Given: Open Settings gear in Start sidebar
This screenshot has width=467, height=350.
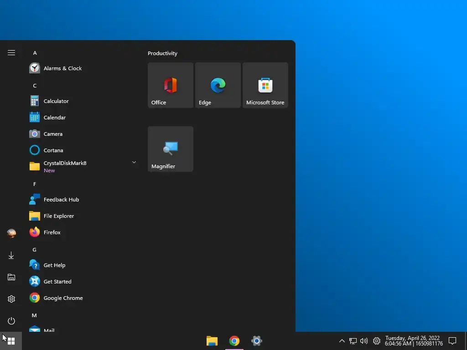Looking at the screenshot, I should 11,299.
